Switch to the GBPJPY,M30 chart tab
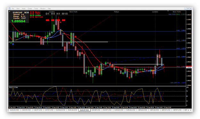Image resolution: width=200 pixels, height=119 pixels. 177,110
